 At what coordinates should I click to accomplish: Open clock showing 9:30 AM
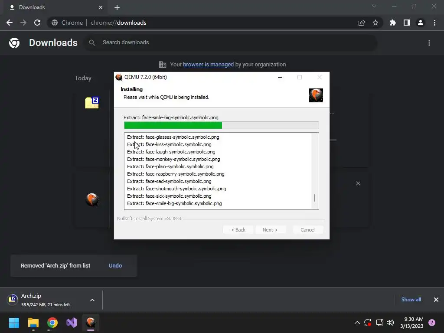point(412,323)
